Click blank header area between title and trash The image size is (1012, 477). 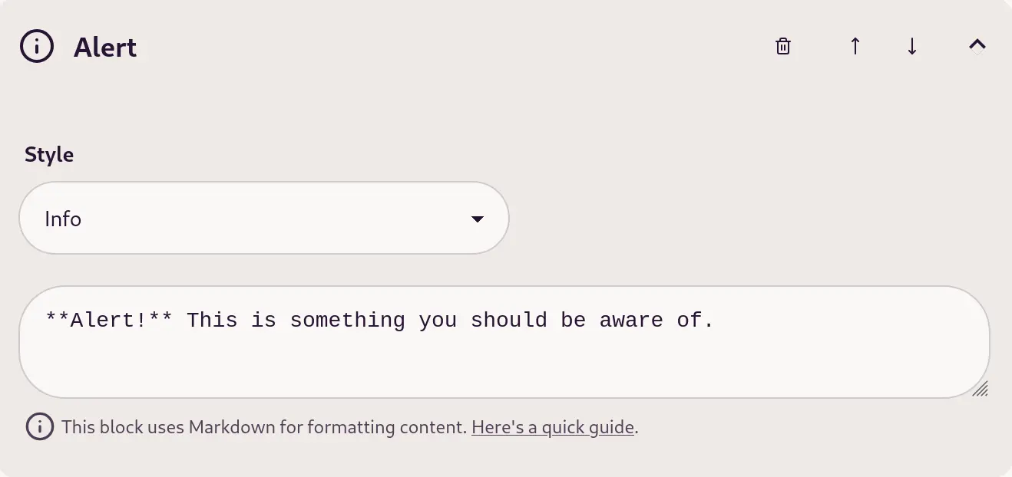point(453,47)
